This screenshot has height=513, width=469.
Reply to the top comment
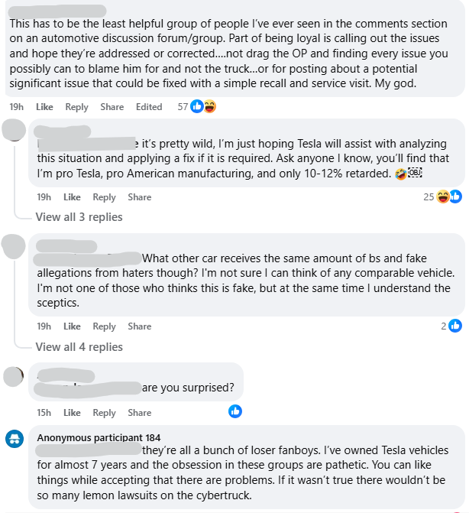(x=76, y=107)
